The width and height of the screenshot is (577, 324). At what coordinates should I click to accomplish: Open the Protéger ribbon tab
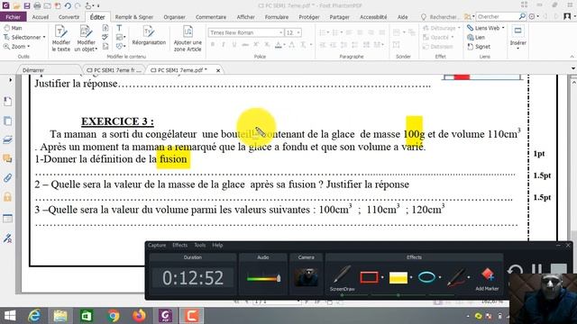309,17
